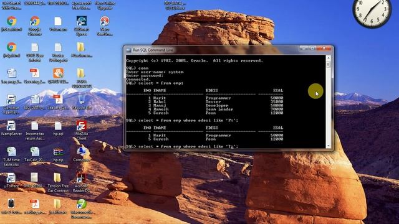Open the Computer desktop icon
This screenshot has width=399, height=224.
pyautogui.click(x=82, y=155)
